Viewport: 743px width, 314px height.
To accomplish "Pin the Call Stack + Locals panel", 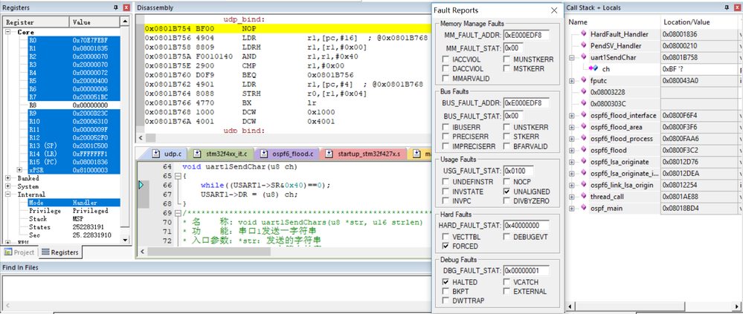I will 726,7.
